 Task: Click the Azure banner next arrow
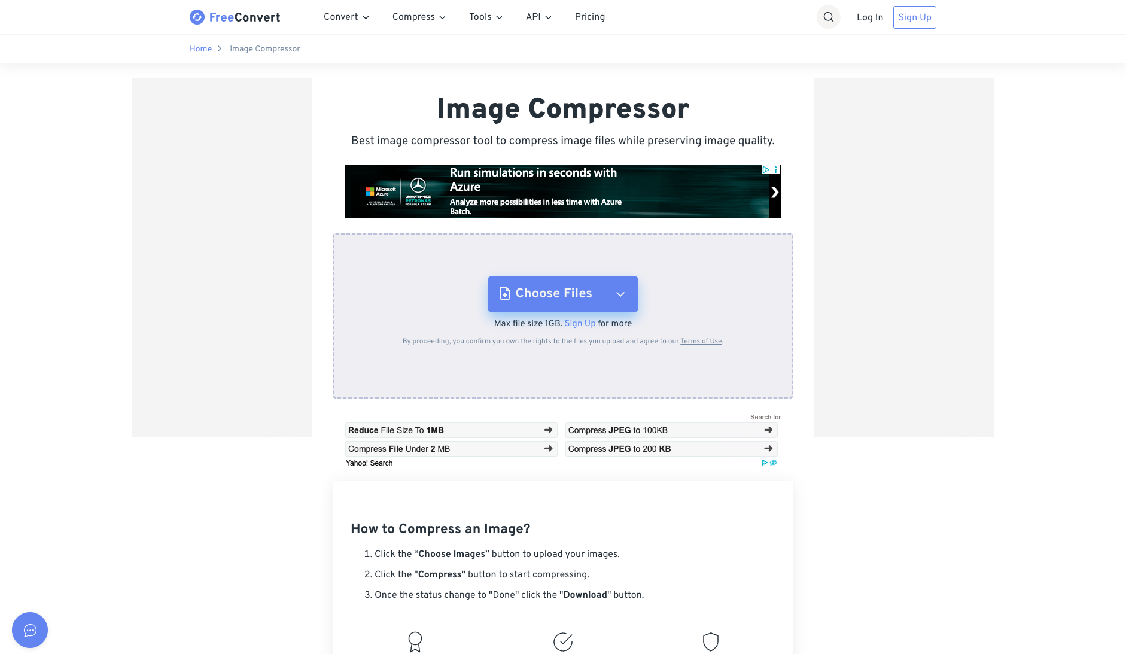775,192
